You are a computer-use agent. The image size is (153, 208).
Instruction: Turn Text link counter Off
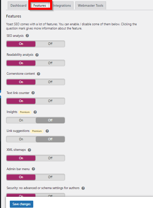pyautogui.click(x=50, y=101)
